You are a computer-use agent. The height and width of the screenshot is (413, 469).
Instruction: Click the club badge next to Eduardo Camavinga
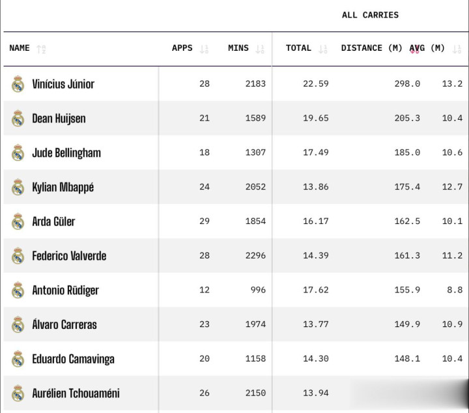pos(18,359)
